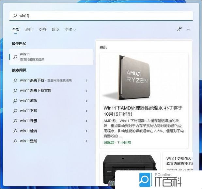This screenshot has height=189, width=202.
Task: Switch to the 应用 tab
Action: pyautogui.click(x=29, y=30)
